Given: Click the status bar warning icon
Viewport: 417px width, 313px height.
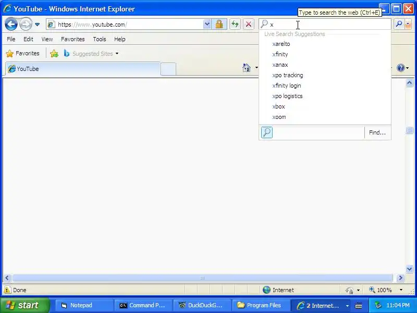Looking at the screenshot, I should pyautogui.click(x=7, y=290).
